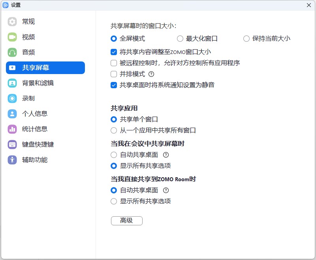Switch to the 辅助功能 tab label
316x260 pixels.
(35, 160)
